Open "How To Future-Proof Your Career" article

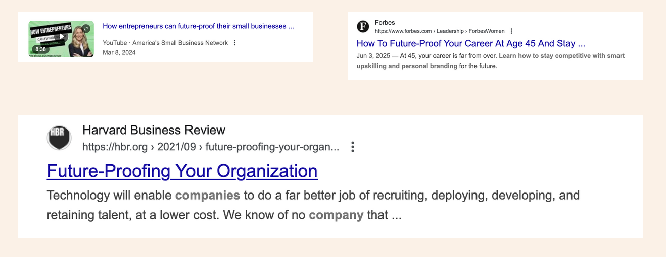pyautogui.click(x=471, y=43)
